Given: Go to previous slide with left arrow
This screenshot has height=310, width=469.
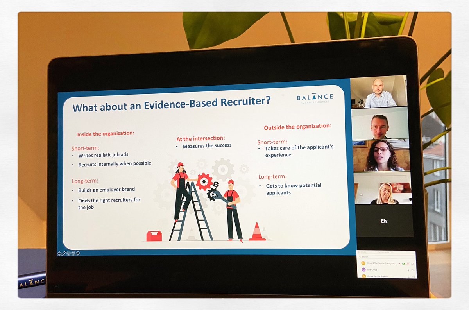Looking at the screenshot, I should coord(59,253).
